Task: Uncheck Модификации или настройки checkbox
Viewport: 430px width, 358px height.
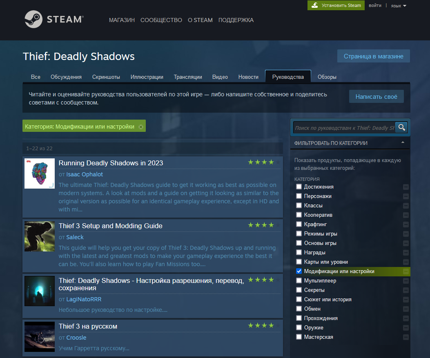Action: tap(299, 271)
